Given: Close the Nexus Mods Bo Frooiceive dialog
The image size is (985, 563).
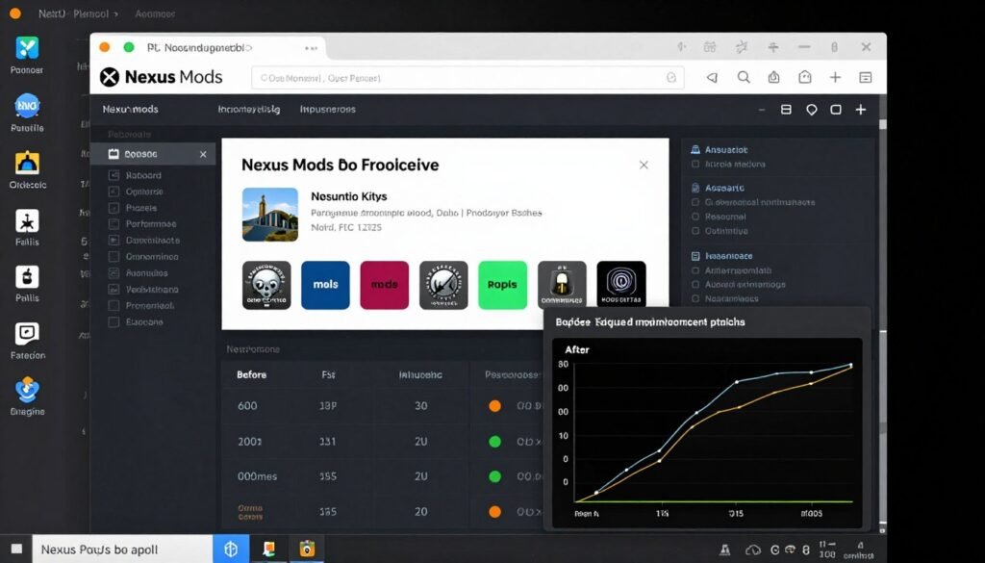Looking at the screenshot, I should pyautogui.click(x=644, y=165).
